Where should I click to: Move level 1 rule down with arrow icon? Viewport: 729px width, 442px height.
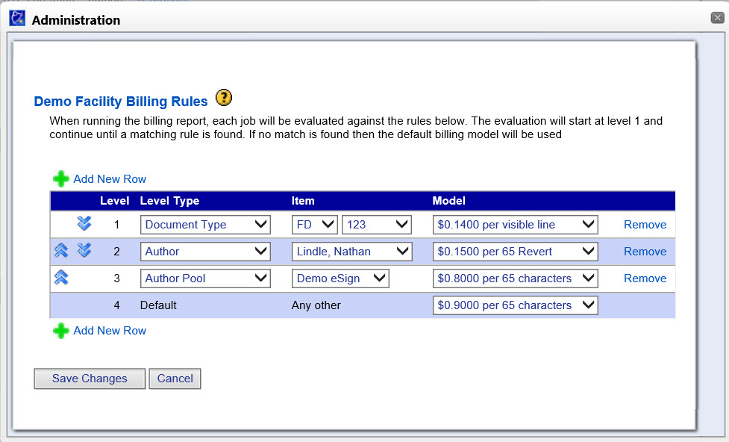coord(84,224)
